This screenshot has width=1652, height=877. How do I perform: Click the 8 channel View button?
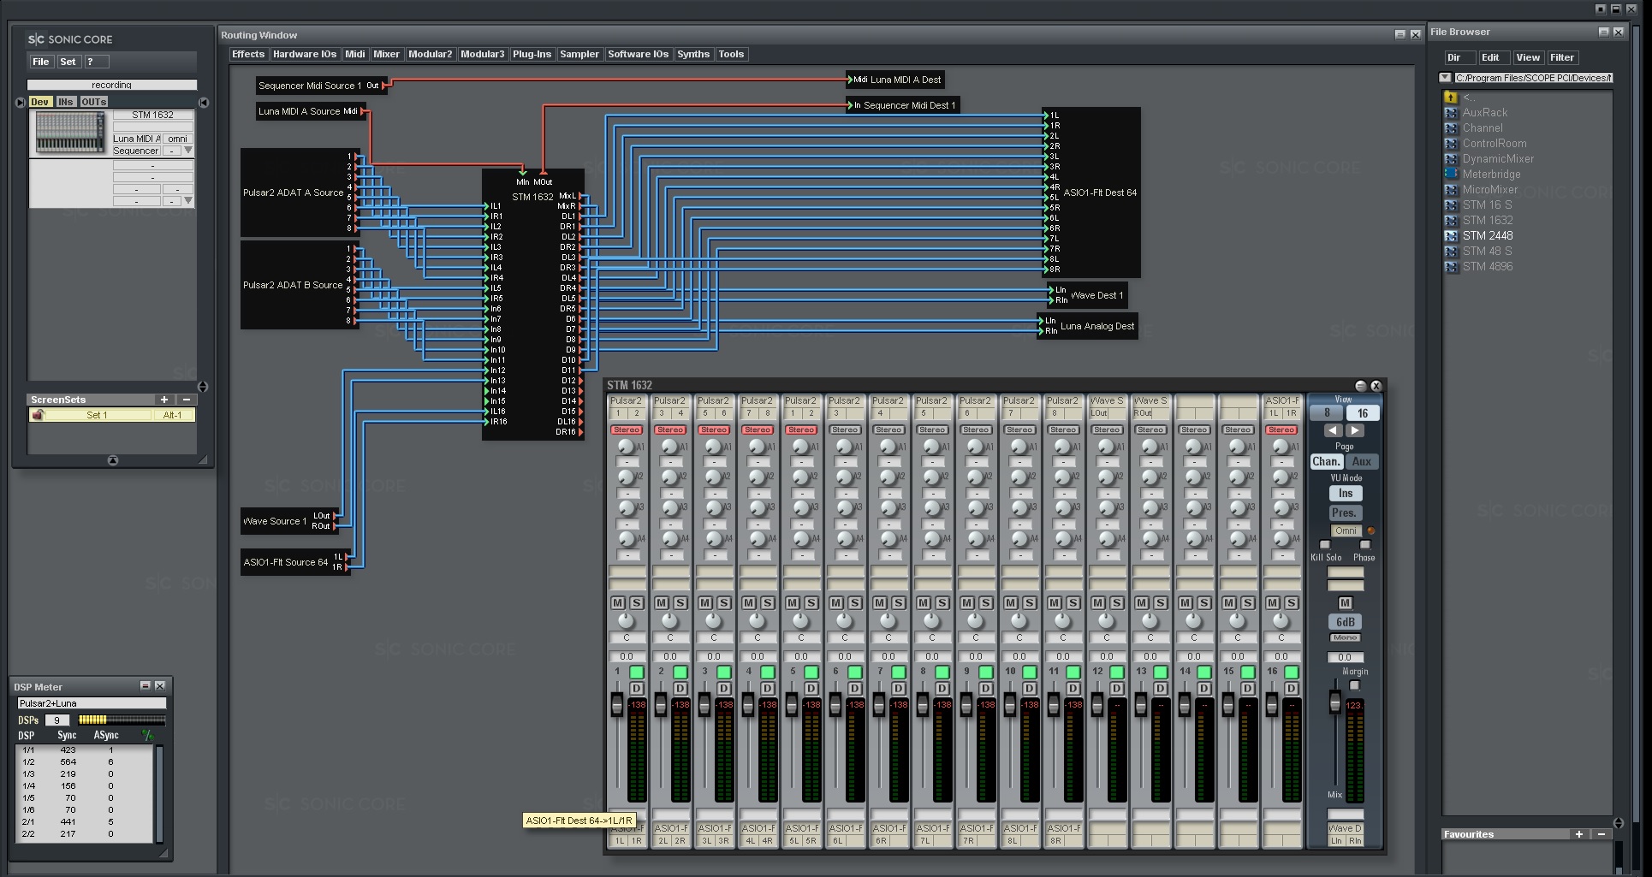point(1327,413)
